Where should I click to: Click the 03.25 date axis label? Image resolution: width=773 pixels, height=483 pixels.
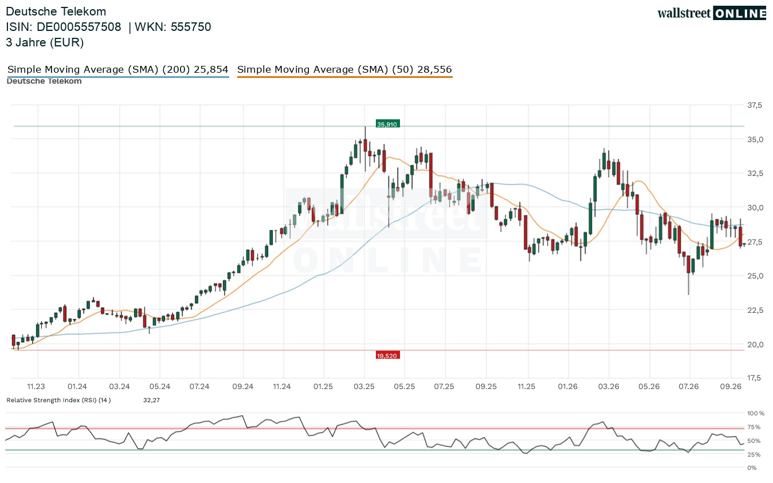[364, 387]
